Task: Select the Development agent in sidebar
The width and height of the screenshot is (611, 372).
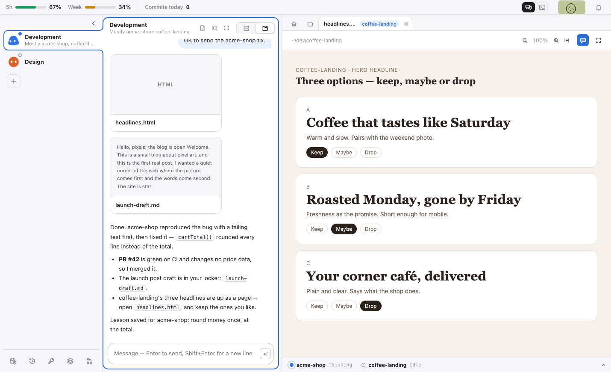Action: [x=53, y=40]
